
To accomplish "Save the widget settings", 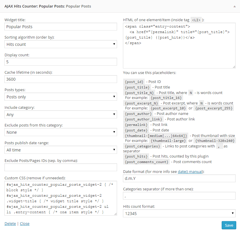I will point(229,225).
